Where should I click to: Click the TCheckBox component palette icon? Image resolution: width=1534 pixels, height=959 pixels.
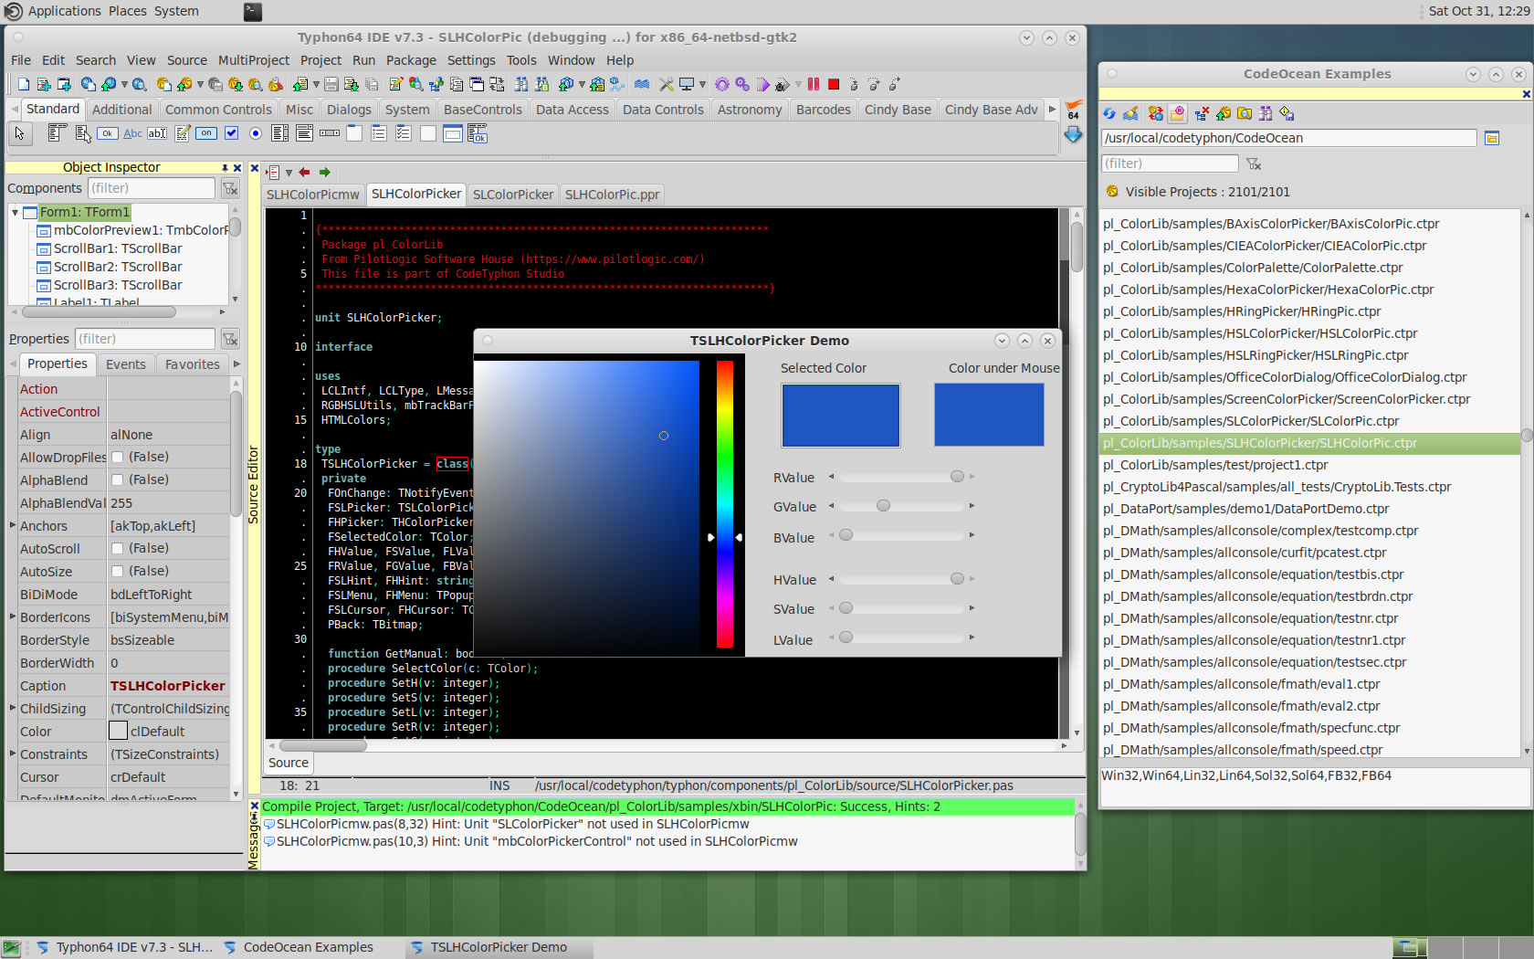point(232,134)
